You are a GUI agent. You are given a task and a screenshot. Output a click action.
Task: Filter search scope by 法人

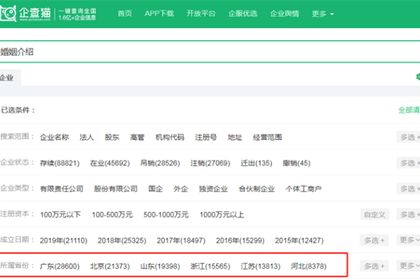coord(87,137)
